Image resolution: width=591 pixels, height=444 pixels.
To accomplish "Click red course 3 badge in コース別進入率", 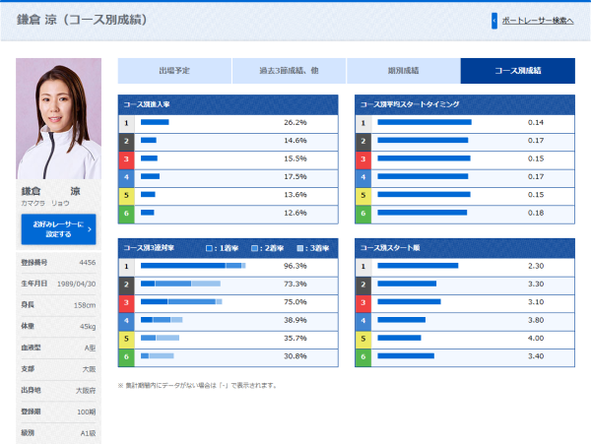I will [126, 159].
